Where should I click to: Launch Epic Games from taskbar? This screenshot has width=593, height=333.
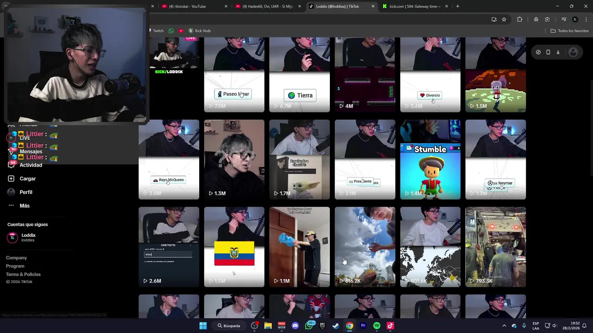(322, 326)
